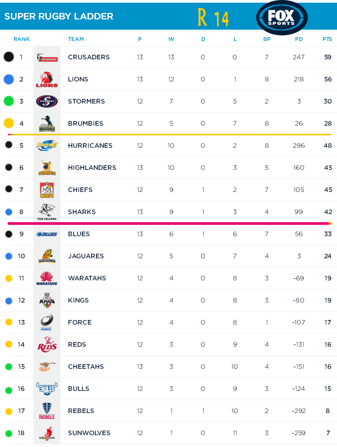Click the yellow dot beside rank 4

9,123
